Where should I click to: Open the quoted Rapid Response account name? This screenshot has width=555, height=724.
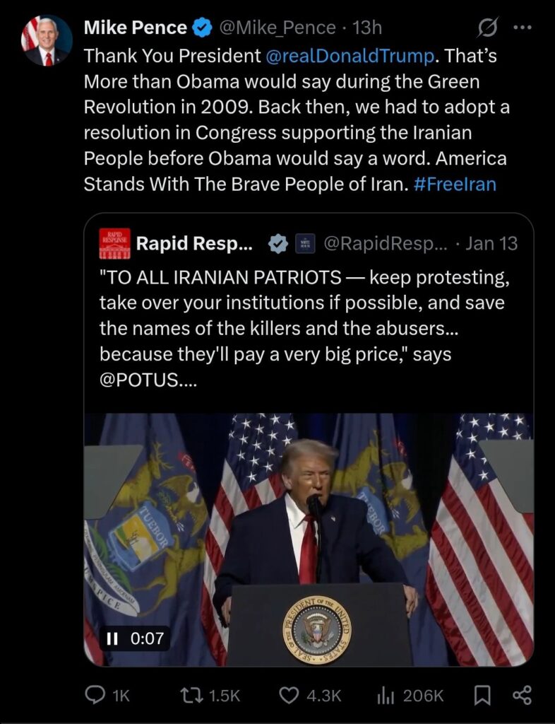click(x=193, y=244)
